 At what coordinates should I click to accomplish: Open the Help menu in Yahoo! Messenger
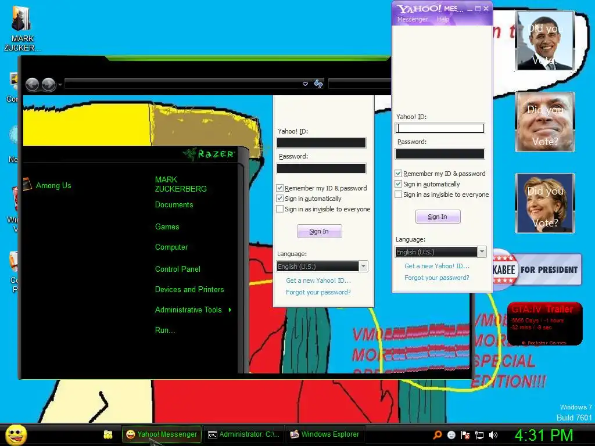coord(443,19)
